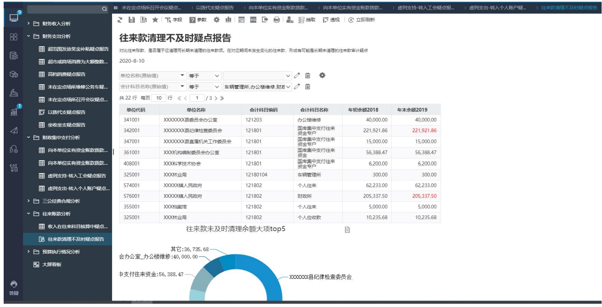Screen dimensions: 602x307
Task: Jump to the last page double arrow
Action: (x=222, y=98)
